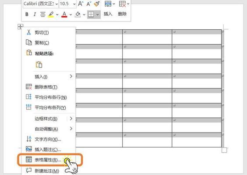247x175 pixels.
Task: Expand the font color dropdown arrow
Action: (71, 14)
